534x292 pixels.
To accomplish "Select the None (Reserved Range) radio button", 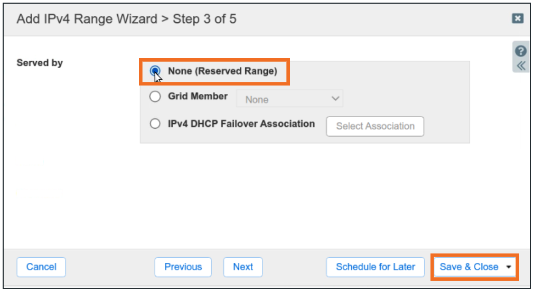I will pyautogui.click(x=155, y=71).
